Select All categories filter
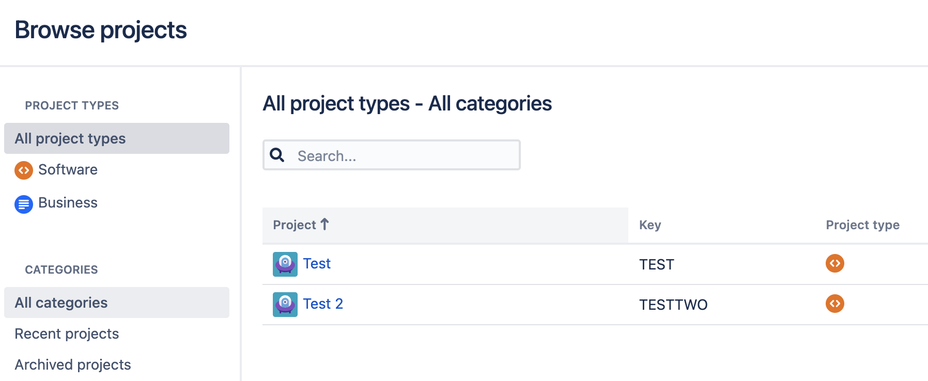 61,303
